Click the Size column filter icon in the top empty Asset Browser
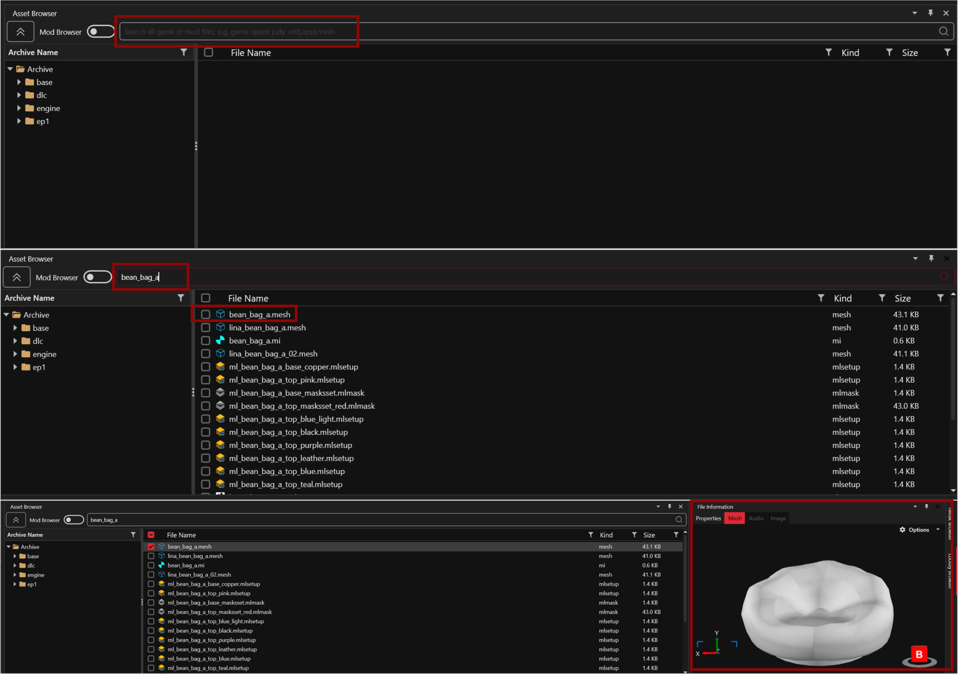 coord(947,52)
